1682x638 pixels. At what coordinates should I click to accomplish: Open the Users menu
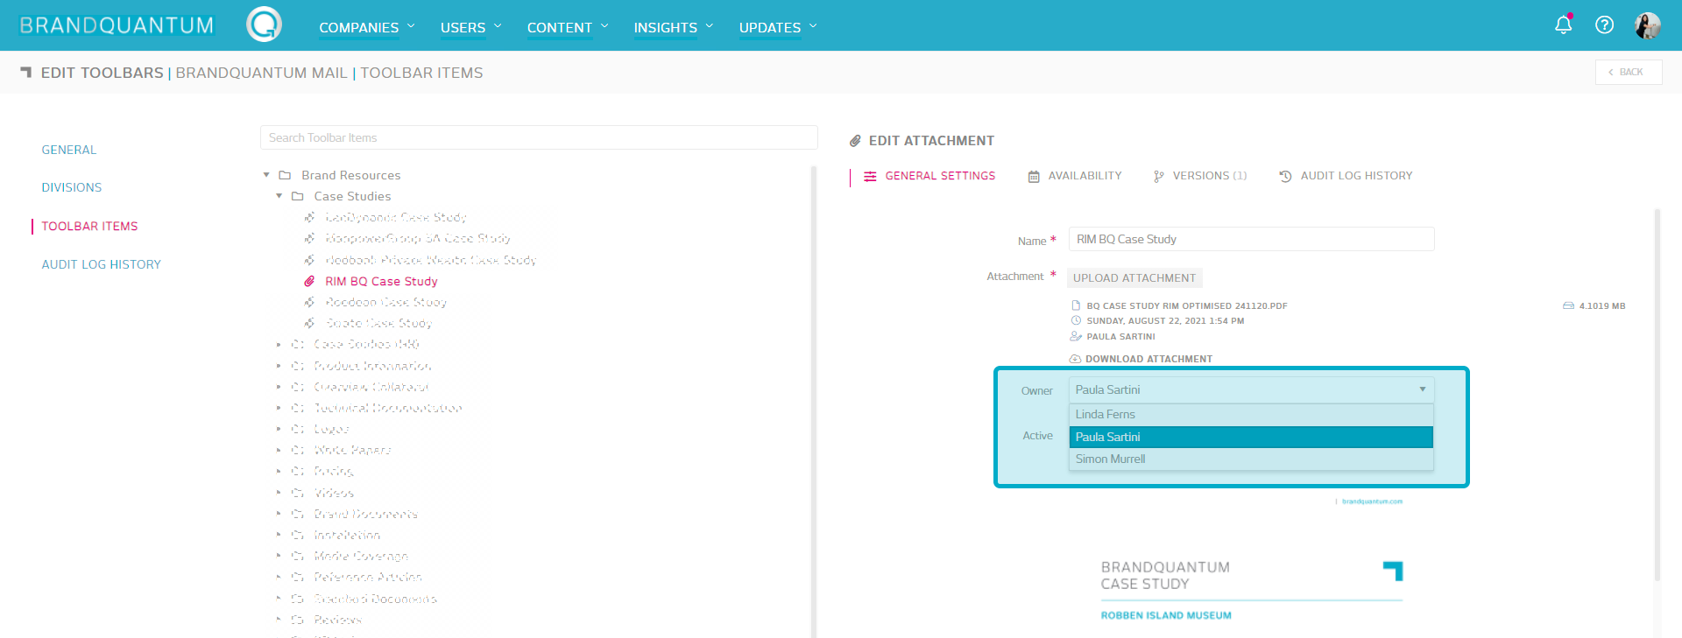click(471, 28)
